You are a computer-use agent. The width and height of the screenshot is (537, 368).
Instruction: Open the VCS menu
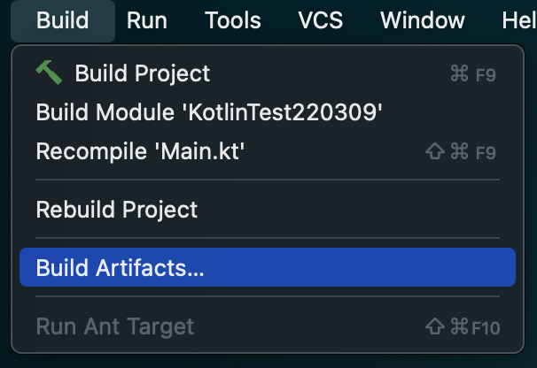[320, 20]
